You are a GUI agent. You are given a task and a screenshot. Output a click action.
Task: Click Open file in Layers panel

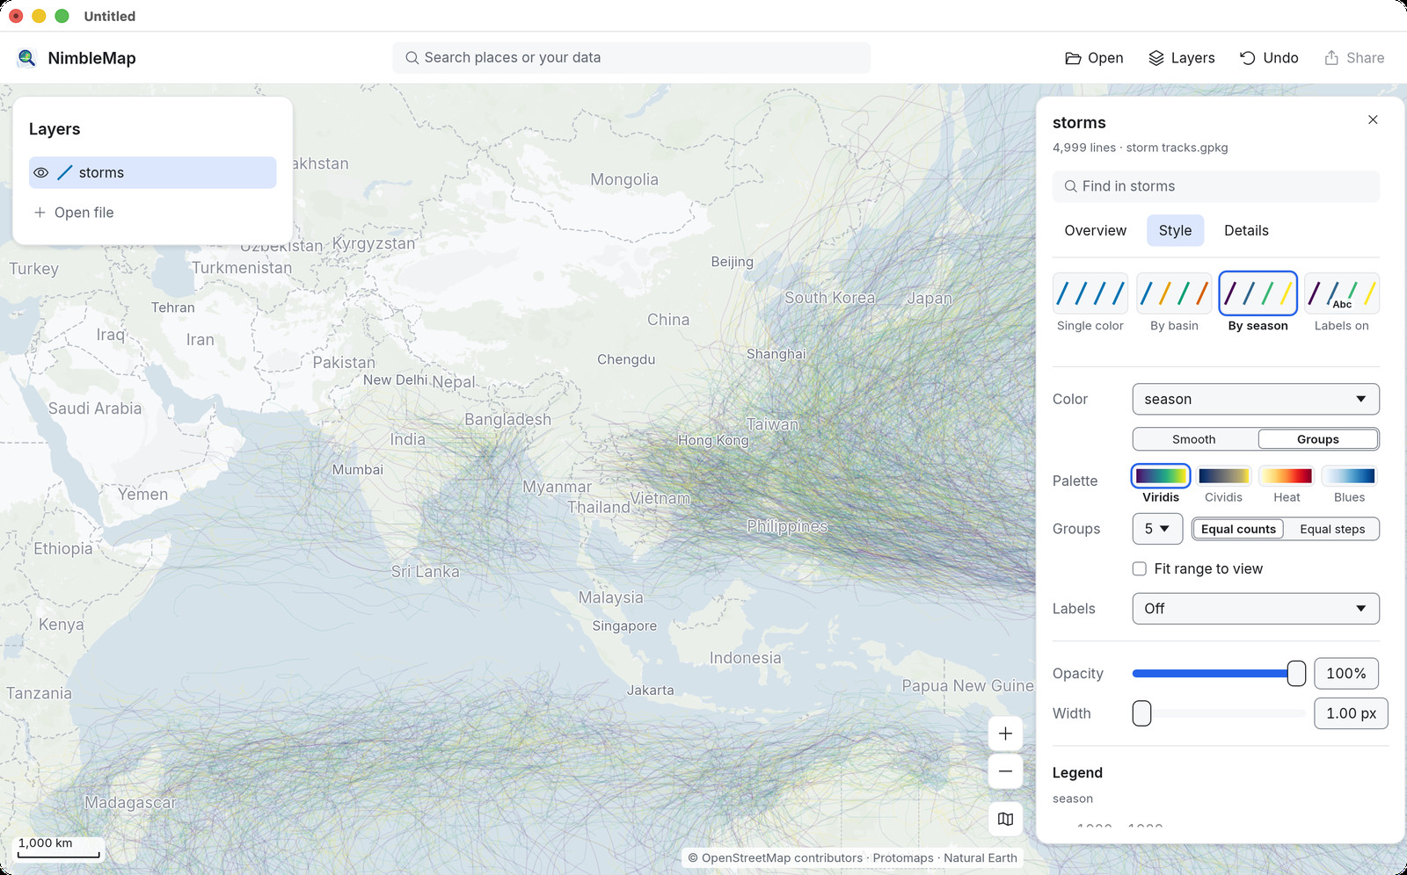tap(74, 213)
